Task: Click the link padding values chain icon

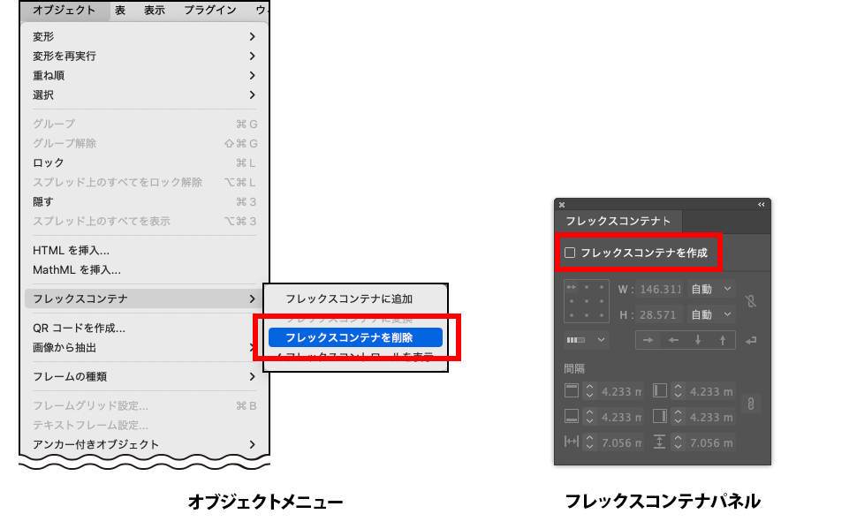Action: click(751, 404)
